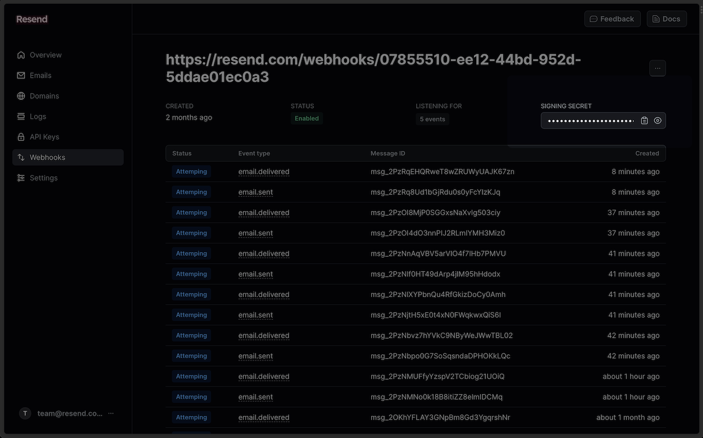
Task: Click email.delivered for msg_2PzNlXYPbnQu4RfGkizDoCy0Amh
Action: (264, 295)
